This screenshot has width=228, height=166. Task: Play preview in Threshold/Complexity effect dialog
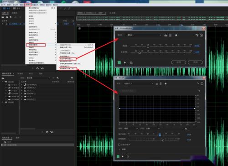[x=125, y=62]
